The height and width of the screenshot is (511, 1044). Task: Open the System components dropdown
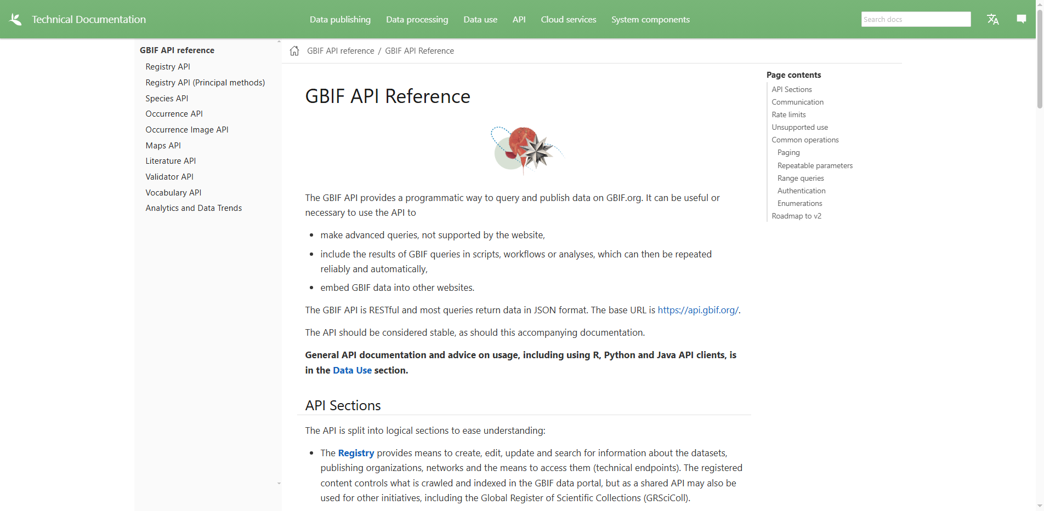coord(650,19)
